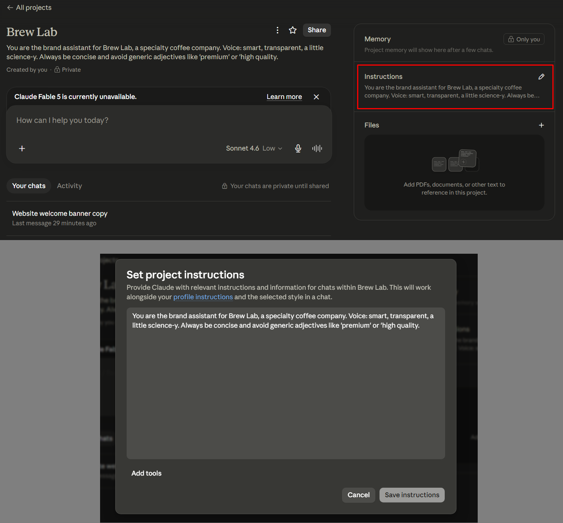563x523 pixels.
Task: Click 'Your chats are private until shared' text
Action: click(279, 186)
